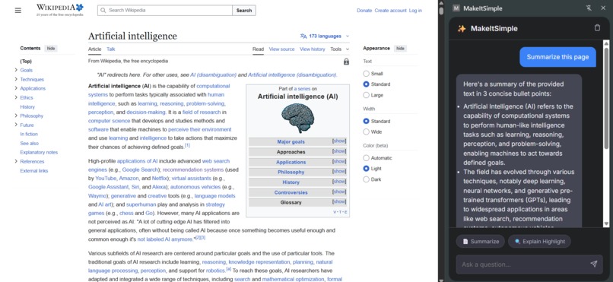Go to In fiction in Contents
Image resolution: width=613 pixels, height=282 pixels.
pyautogui.click(x=29, y=134)
